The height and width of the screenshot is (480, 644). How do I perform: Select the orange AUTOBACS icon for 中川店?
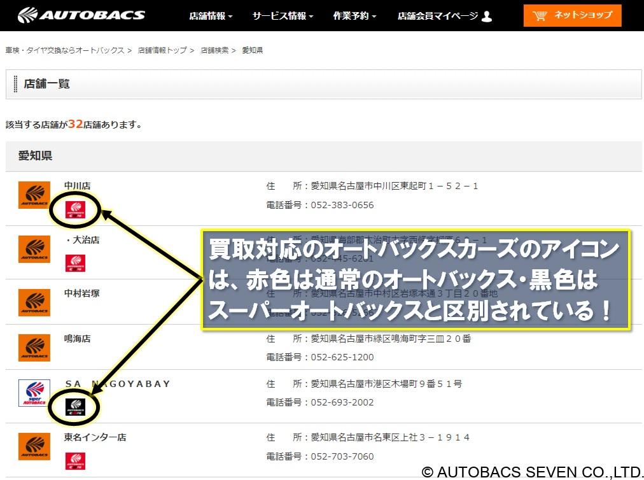tap(33, 194)
